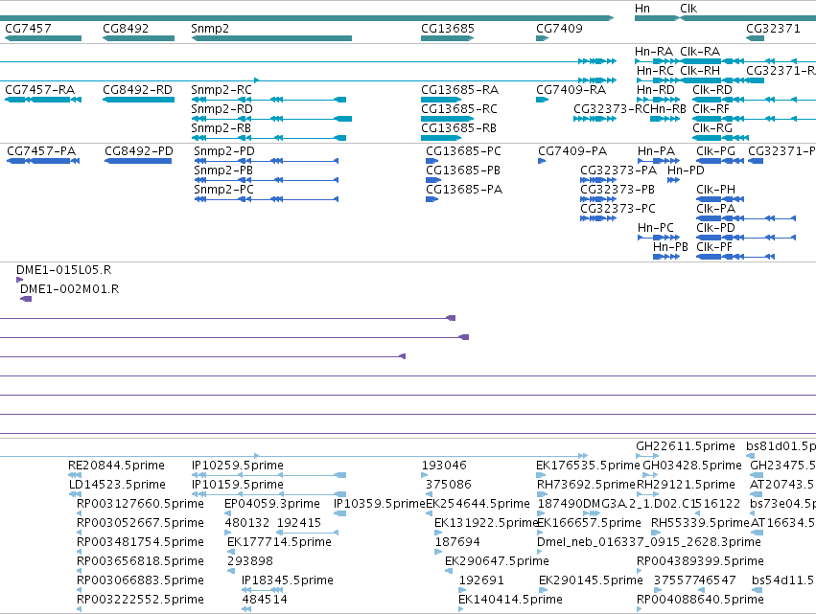Viewport: 816px width, 614px height.
Task: Click the DME1-002M01.R clone label
Action: pyautogui.click(x=70, y=289)
